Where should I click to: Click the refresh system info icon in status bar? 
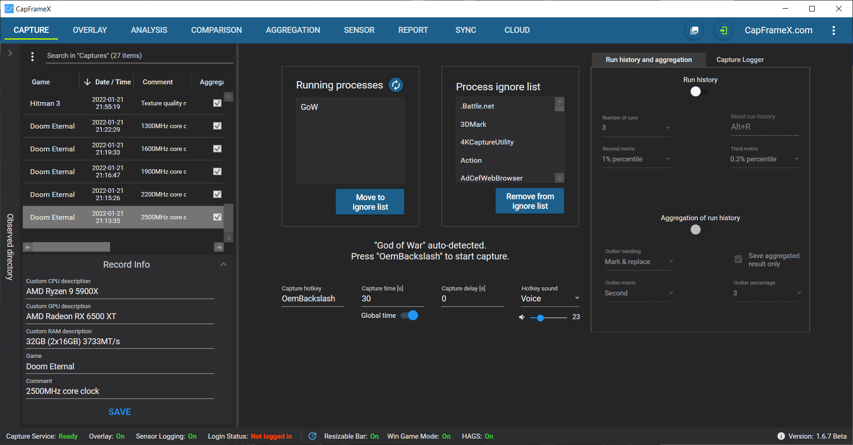click(312, 436)
